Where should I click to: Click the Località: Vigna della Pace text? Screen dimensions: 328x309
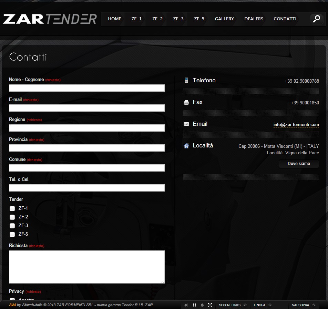(293, 153)
